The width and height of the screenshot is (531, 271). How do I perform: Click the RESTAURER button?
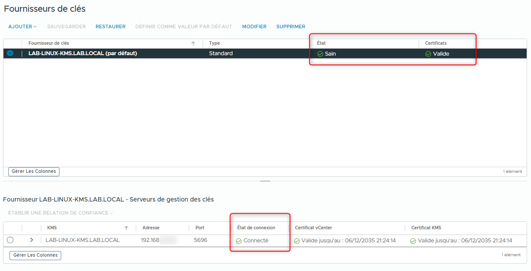click(x=110, y=26)
